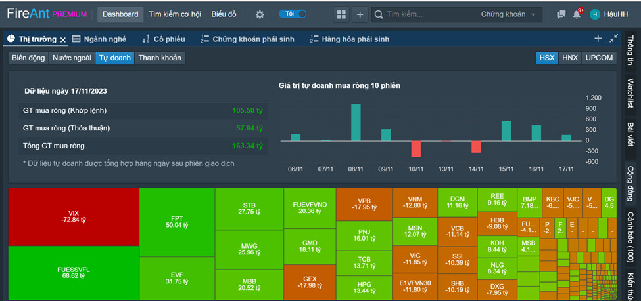The height and width of the screenshot is (301, 641).
Task: Click the red VIX treemap tile
Action: click(73, 216)
